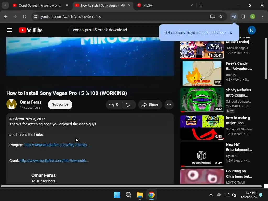Viewport: 268px width, 201px height.
Task: Go forward in browser history
Action: point(15,16)
